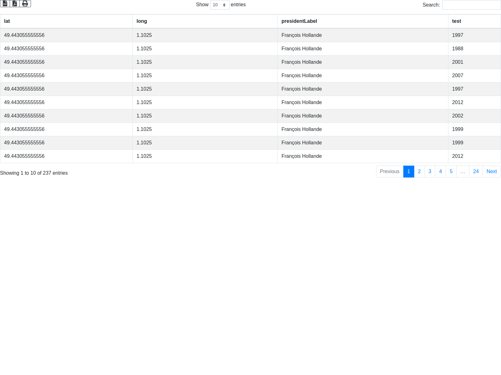The width and height of the screenshot is (501, 375).
Task: Click the Next pagination button
Action: click(x=492, y=172)
